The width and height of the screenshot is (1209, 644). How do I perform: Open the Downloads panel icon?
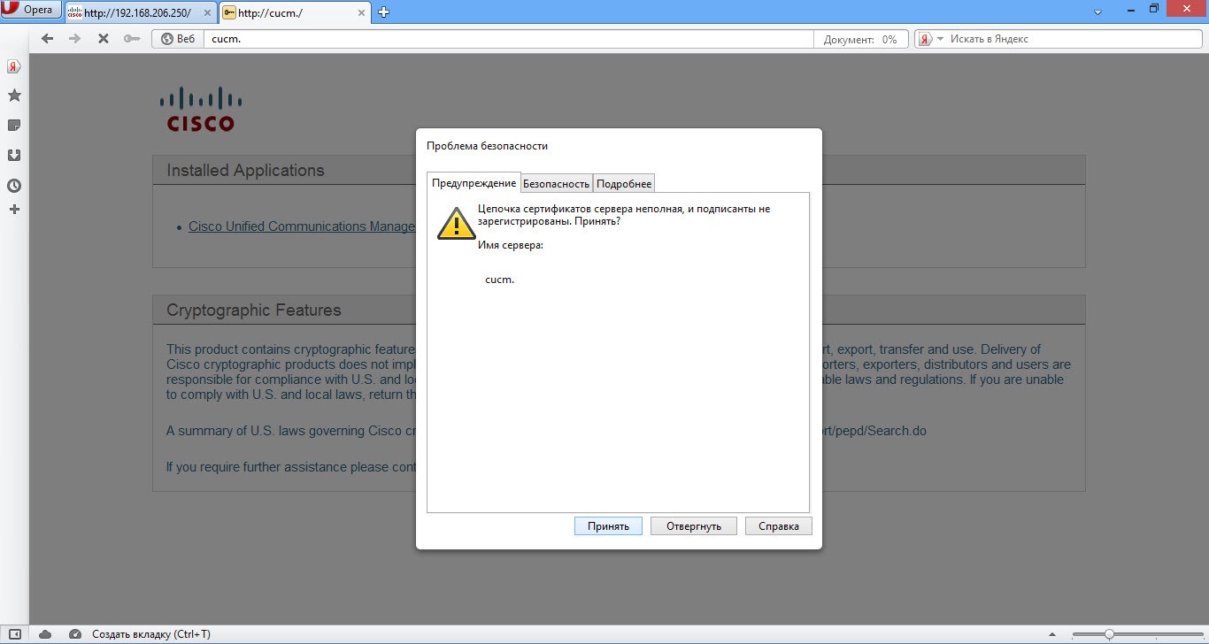(14, 156)
